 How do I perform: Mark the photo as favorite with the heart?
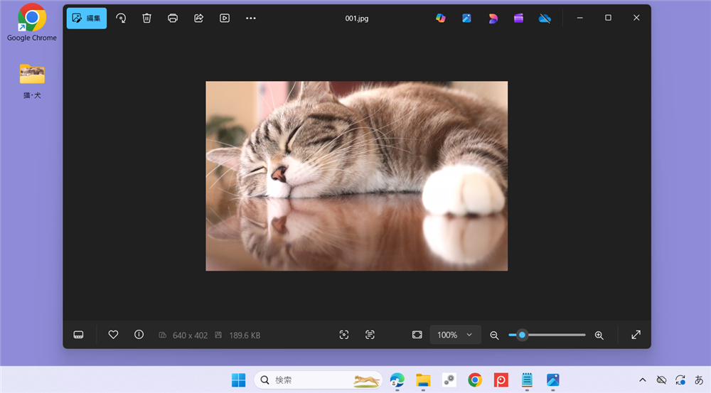(x=113, y=335)
